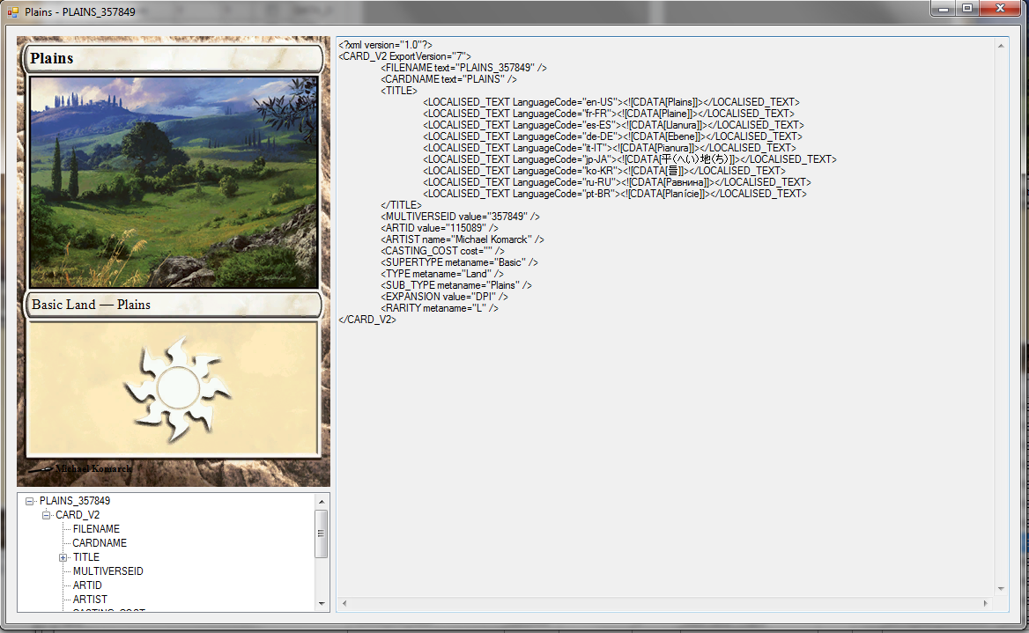Click the 'Basic Land — Plains' type line
Screen dimensions: 1029x633
[92, 305]
